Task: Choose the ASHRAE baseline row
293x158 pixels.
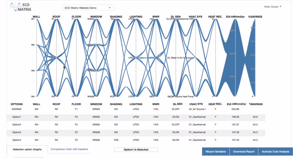Action: [x=136, y=109]
